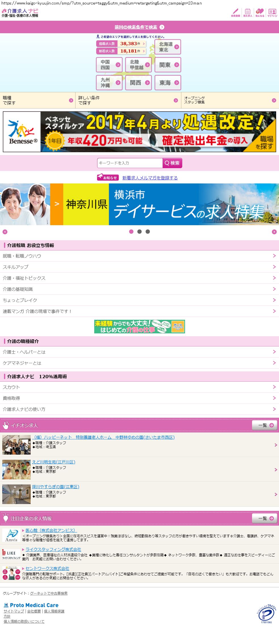
Task: Click the Proto Medical Care logo
Action: pos(31,605)
